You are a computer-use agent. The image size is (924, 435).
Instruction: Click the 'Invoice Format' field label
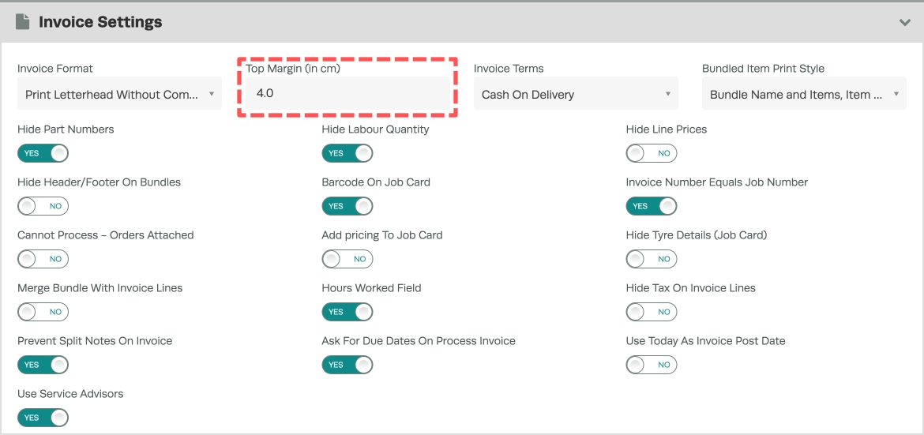click(x=55, y=69)
